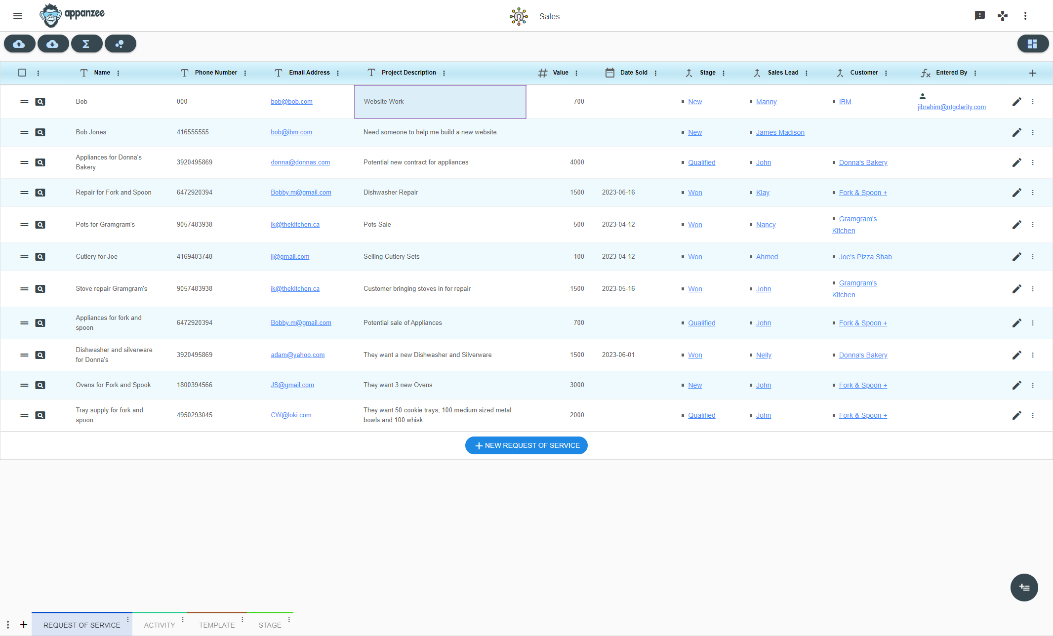Select the Website Work description cell

click(440, 102)
